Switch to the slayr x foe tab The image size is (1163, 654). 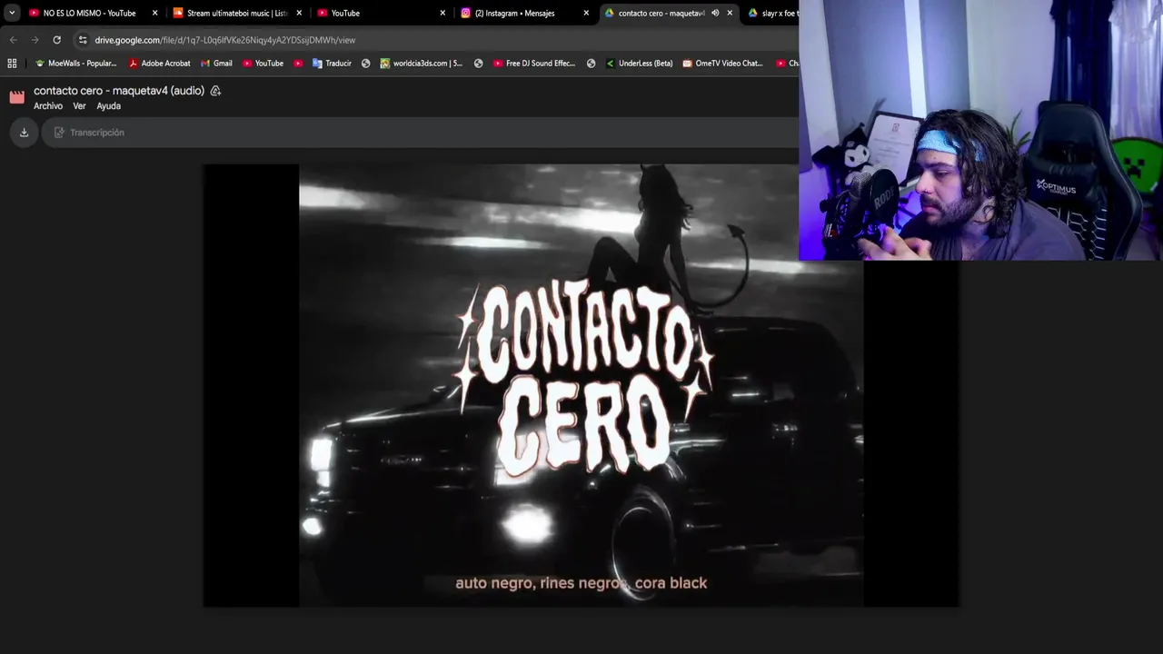pos(772,13)
